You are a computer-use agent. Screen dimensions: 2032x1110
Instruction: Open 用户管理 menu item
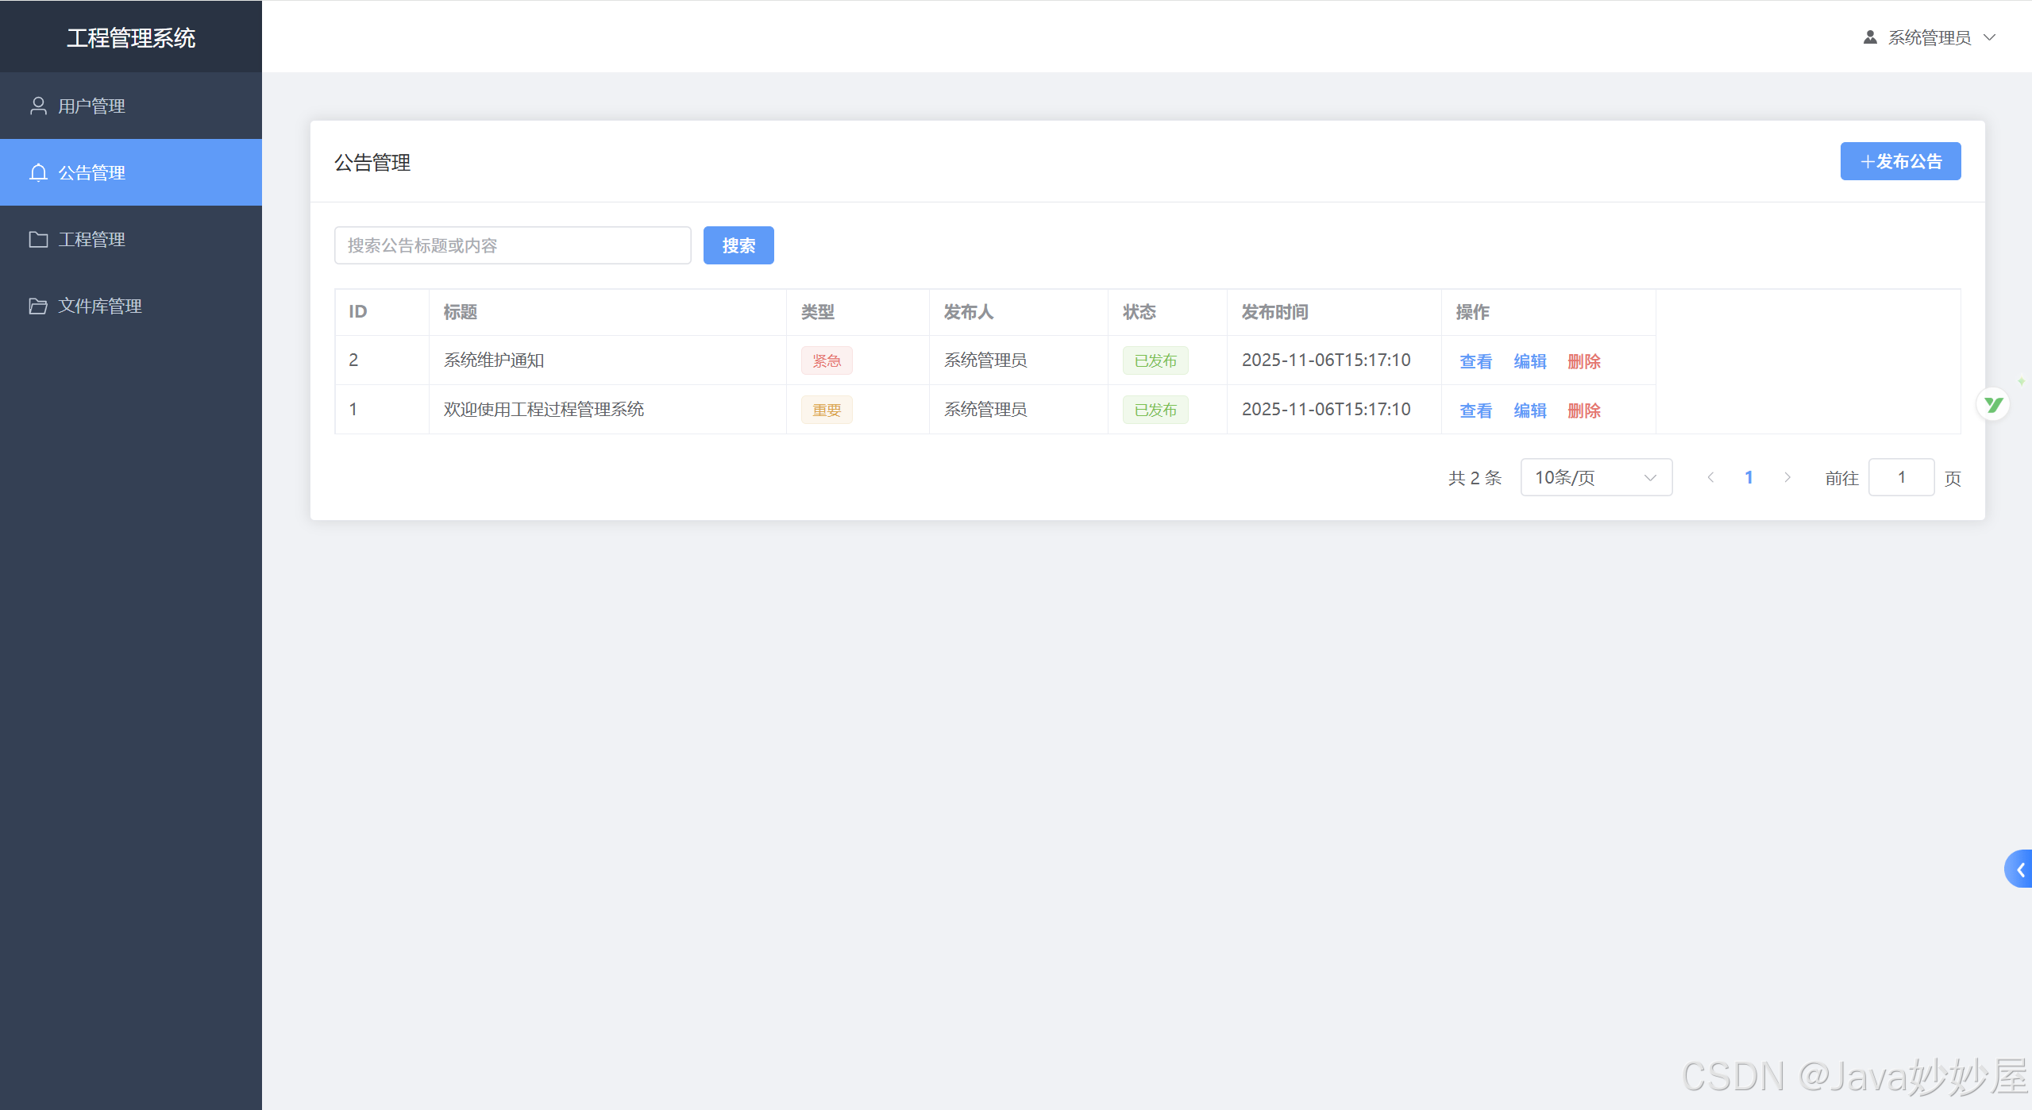point(131,106)
